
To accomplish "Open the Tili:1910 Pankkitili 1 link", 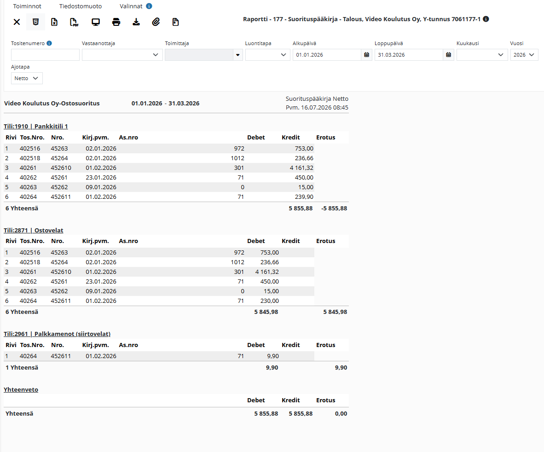I will click(36, 126).
